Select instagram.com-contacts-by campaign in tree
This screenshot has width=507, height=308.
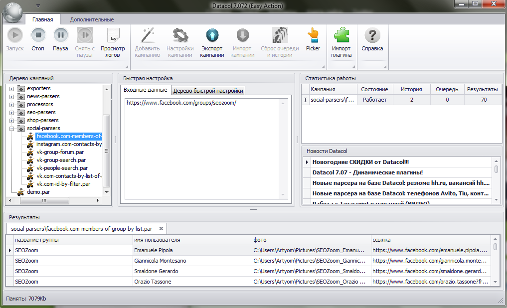[69, 144]
